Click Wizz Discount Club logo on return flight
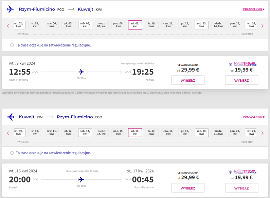This screenshot has height=198, width=270. click(245, 172)
